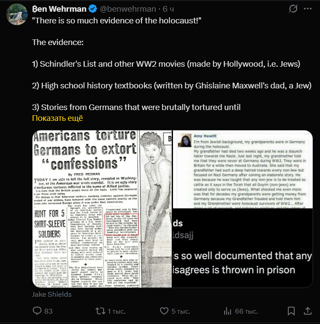Open view analytics bar chart icon

click(x=228, y=311)
